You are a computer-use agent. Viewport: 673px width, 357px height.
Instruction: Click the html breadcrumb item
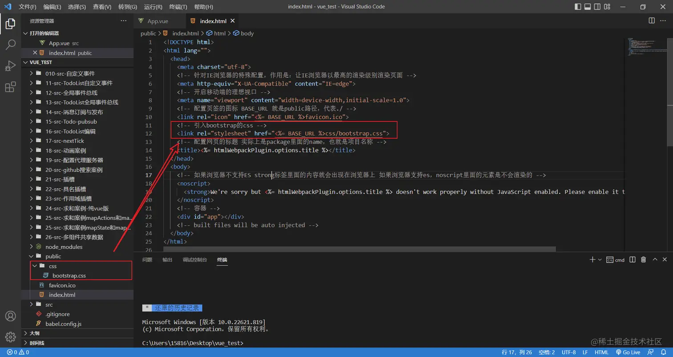[216, 33]
